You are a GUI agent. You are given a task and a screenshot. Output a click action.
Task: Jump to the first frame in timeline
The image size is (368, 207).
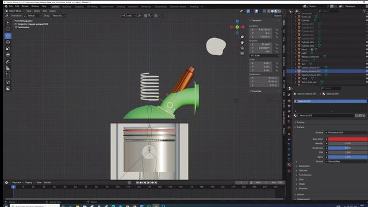pyautogui.click(x=137, y=182)
